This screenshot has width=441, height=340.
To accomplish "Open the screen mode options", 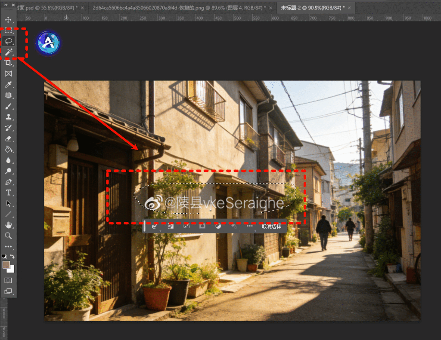I will pos(8,291).
